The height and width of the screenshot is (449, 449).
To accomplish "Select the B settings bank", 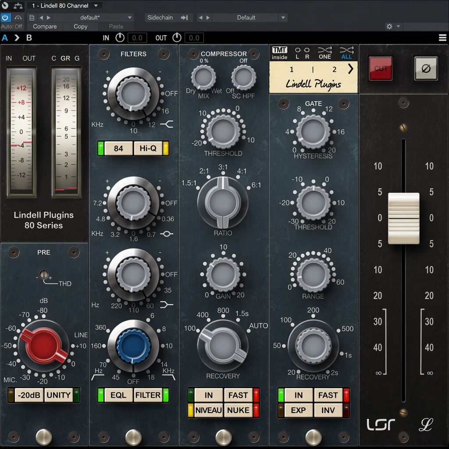I will [x=29, y=38].
